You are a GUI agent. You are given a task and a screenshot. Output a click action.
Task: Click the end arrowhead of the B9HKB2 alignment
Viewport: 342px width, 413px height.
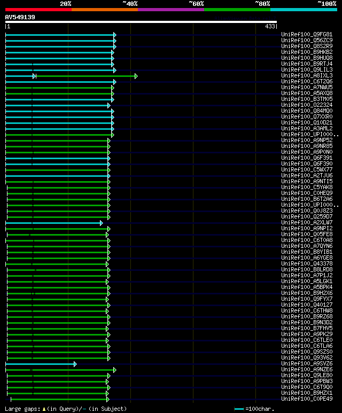tap(113, 52)
